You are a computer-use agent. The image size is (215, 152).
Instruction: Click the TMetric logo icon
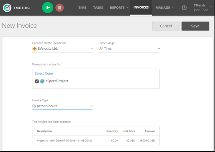click(7, 8)
